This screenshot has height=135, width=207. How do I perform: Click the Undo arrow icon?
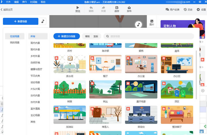pyautogui.click(x=91, y=8)
